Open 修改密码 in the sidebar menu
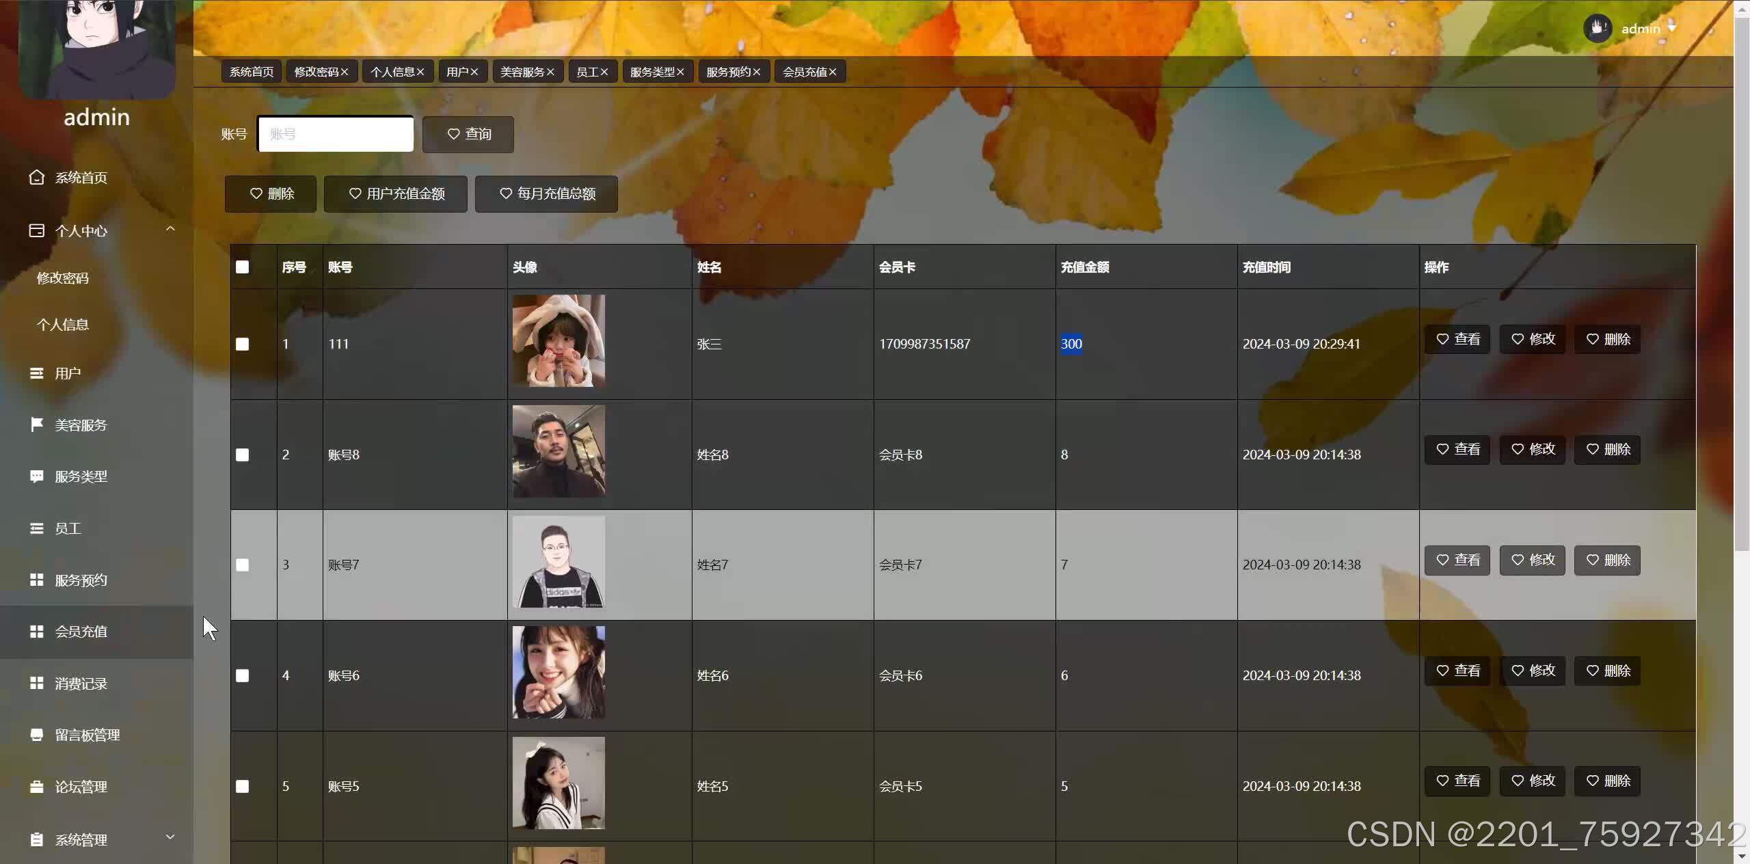The image size is (1750, 864). point(63,278)
